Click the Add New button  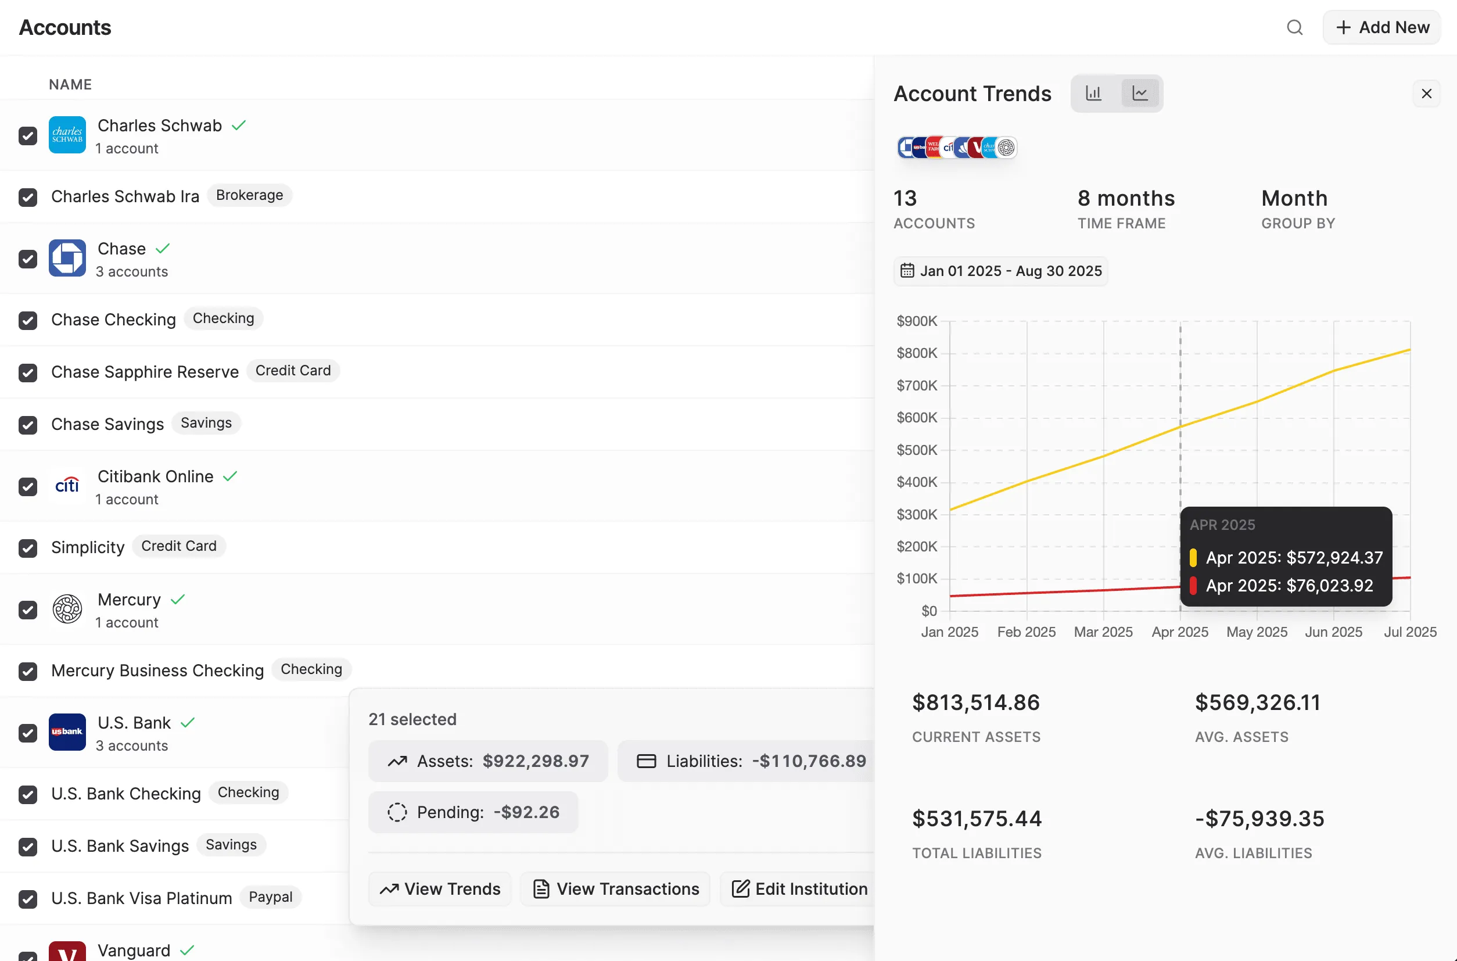pyautogui.click(x=1381, y=27)
